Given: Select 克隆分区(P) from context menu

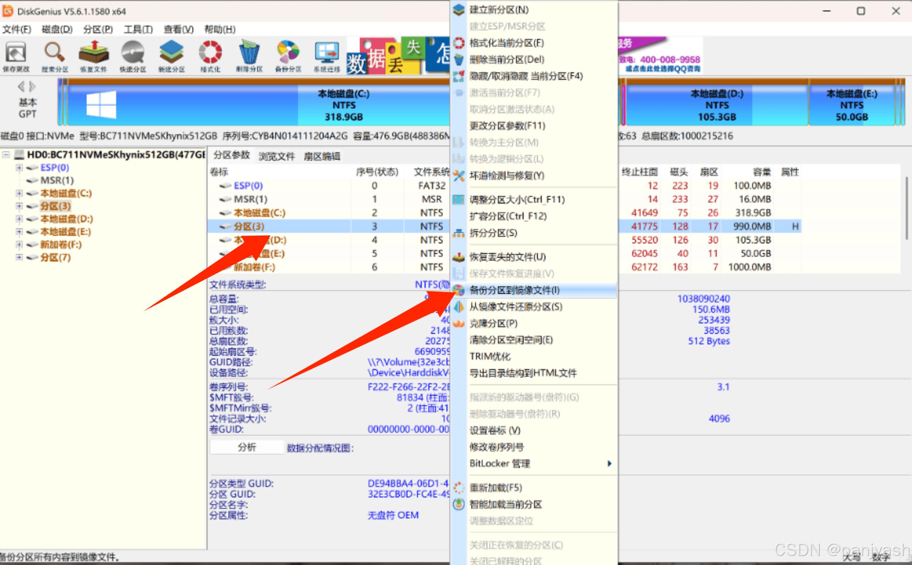Looking at the screenshot, I should pyautogui.click(x=493, y=323).
